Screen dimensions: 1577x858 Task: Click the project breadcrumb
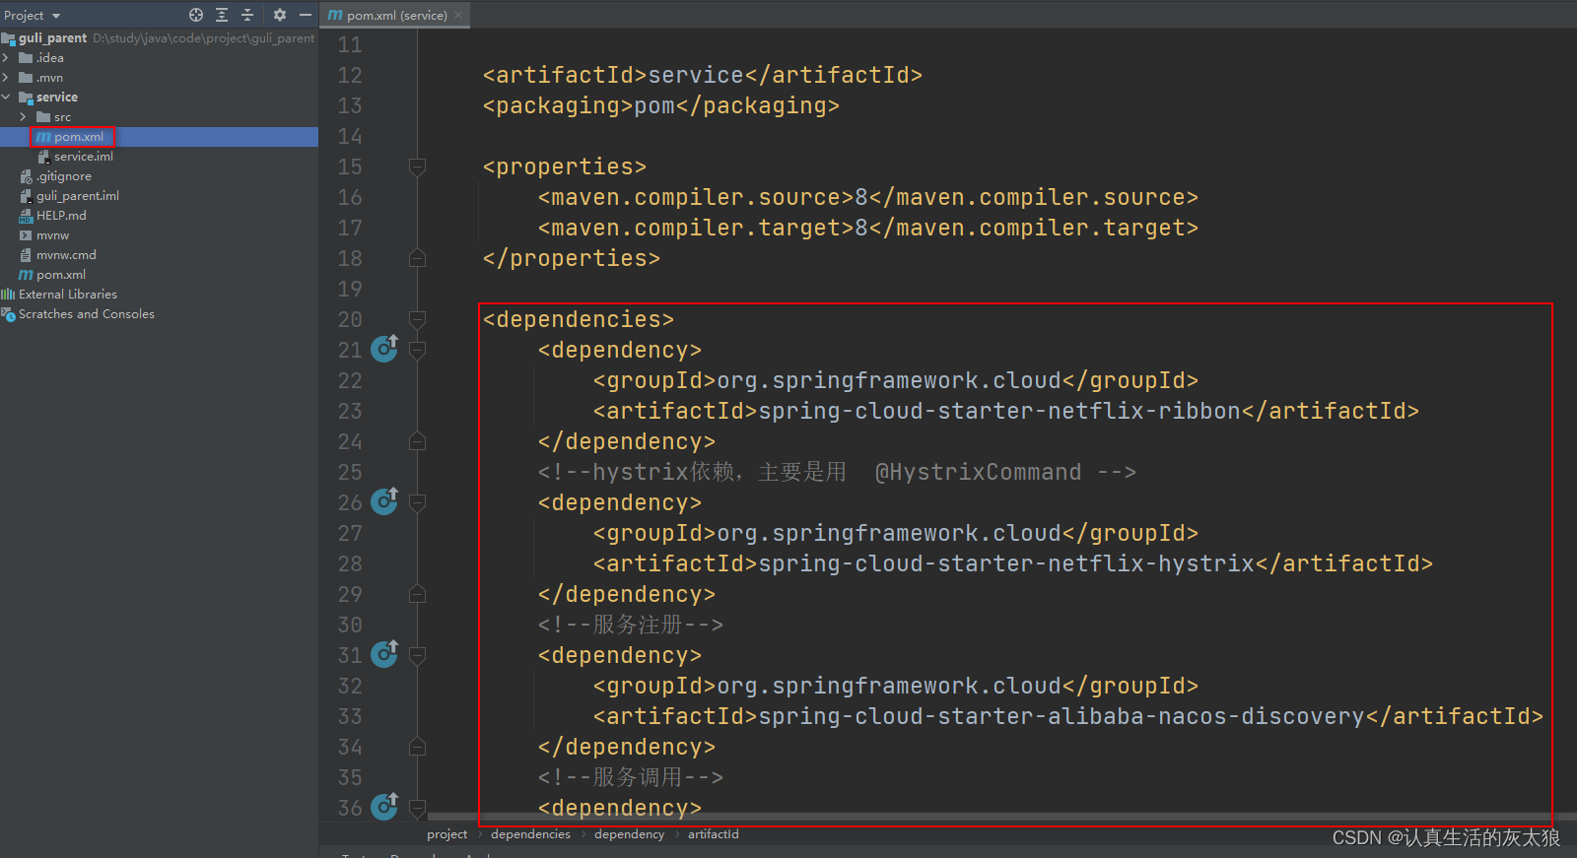446,834
